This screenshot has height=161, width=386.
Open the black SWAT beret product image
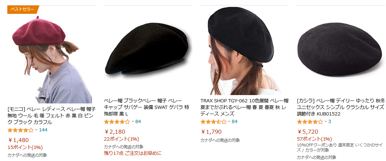(148, 50)
